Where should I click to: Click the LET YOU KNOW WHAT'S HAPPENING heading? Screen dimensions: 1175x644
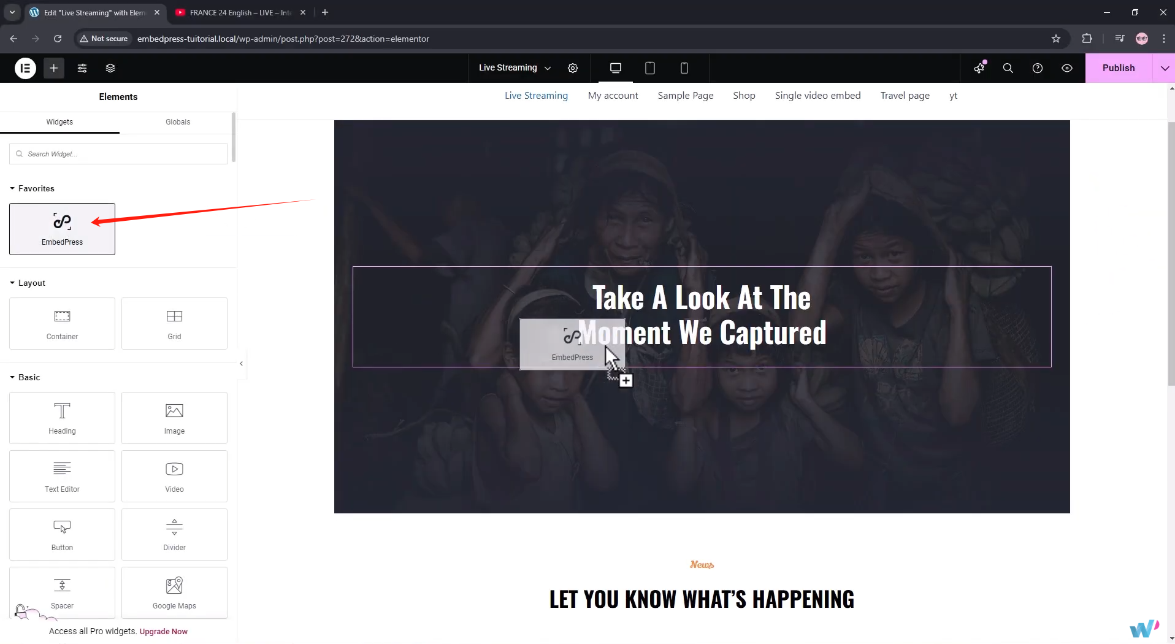point(702,599)
